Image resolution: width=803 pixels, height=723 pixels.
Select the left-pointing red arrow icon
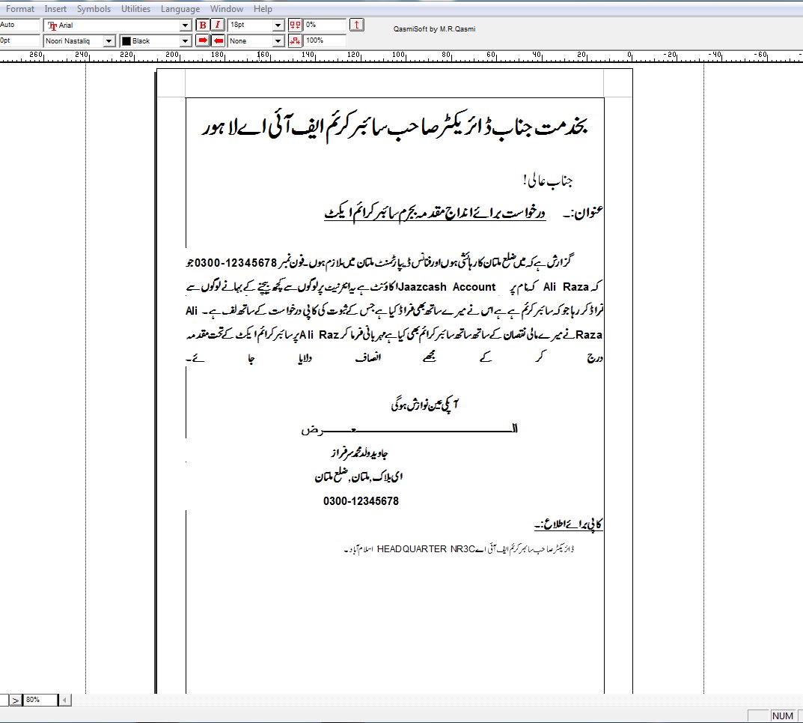coord(217,40)
